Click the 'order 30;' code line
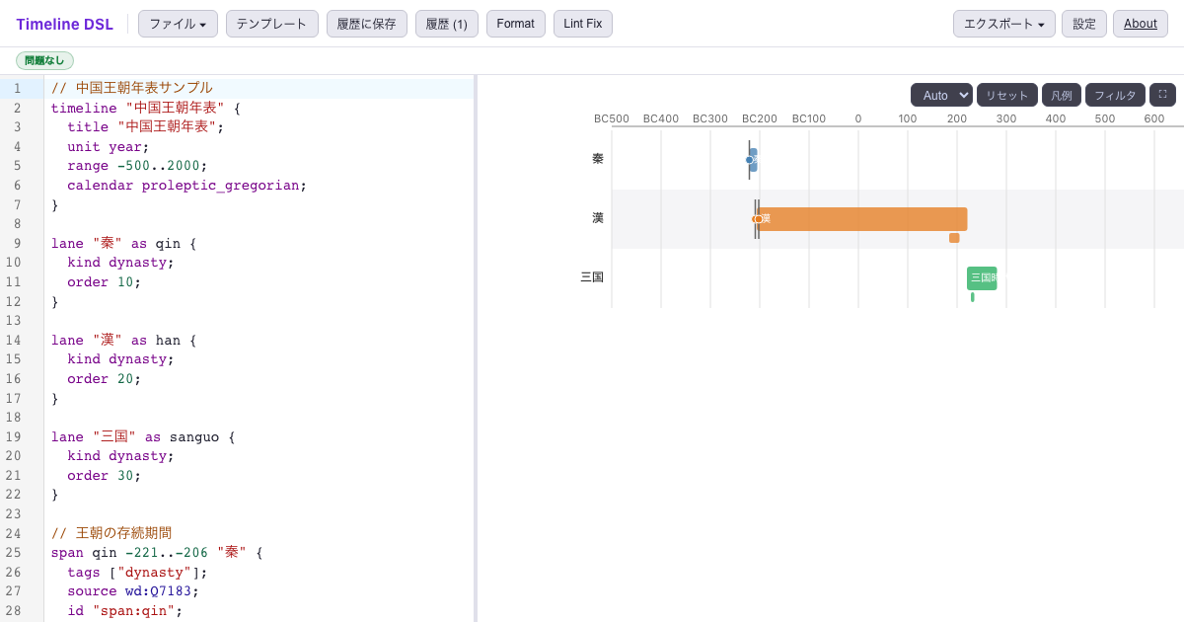 pyautogui.click(x=105, y=475)
